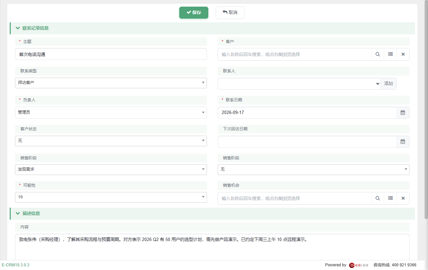Click the search icon in 客户 field
The height and width of the screenshot is (270, 428).
tap(378, 54)
